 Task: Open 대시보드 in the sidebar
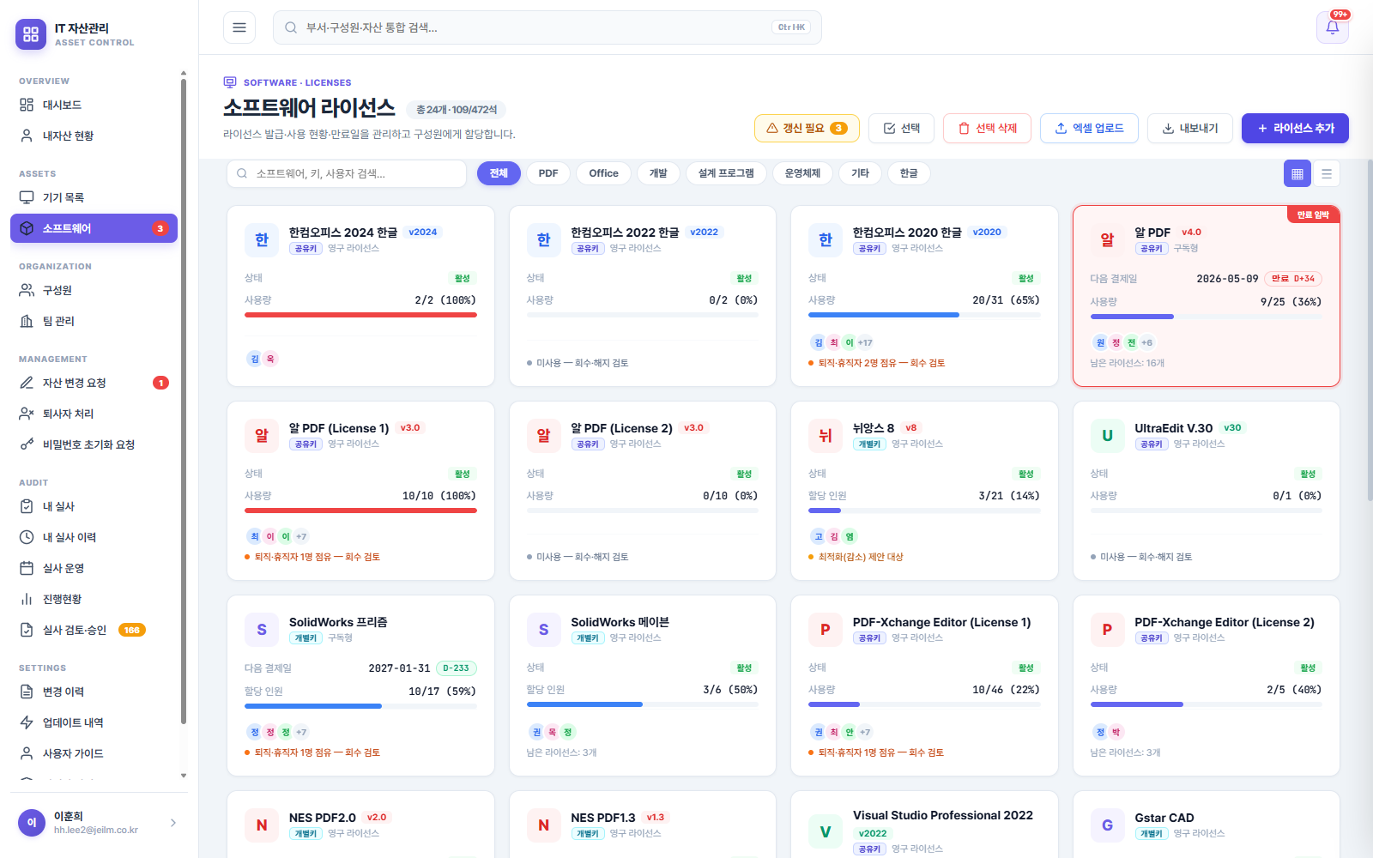tap(94, 105)
